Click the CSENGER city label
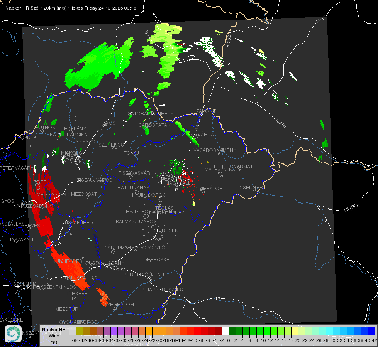Screen dimensions: 378x347 tap(251, 188)
